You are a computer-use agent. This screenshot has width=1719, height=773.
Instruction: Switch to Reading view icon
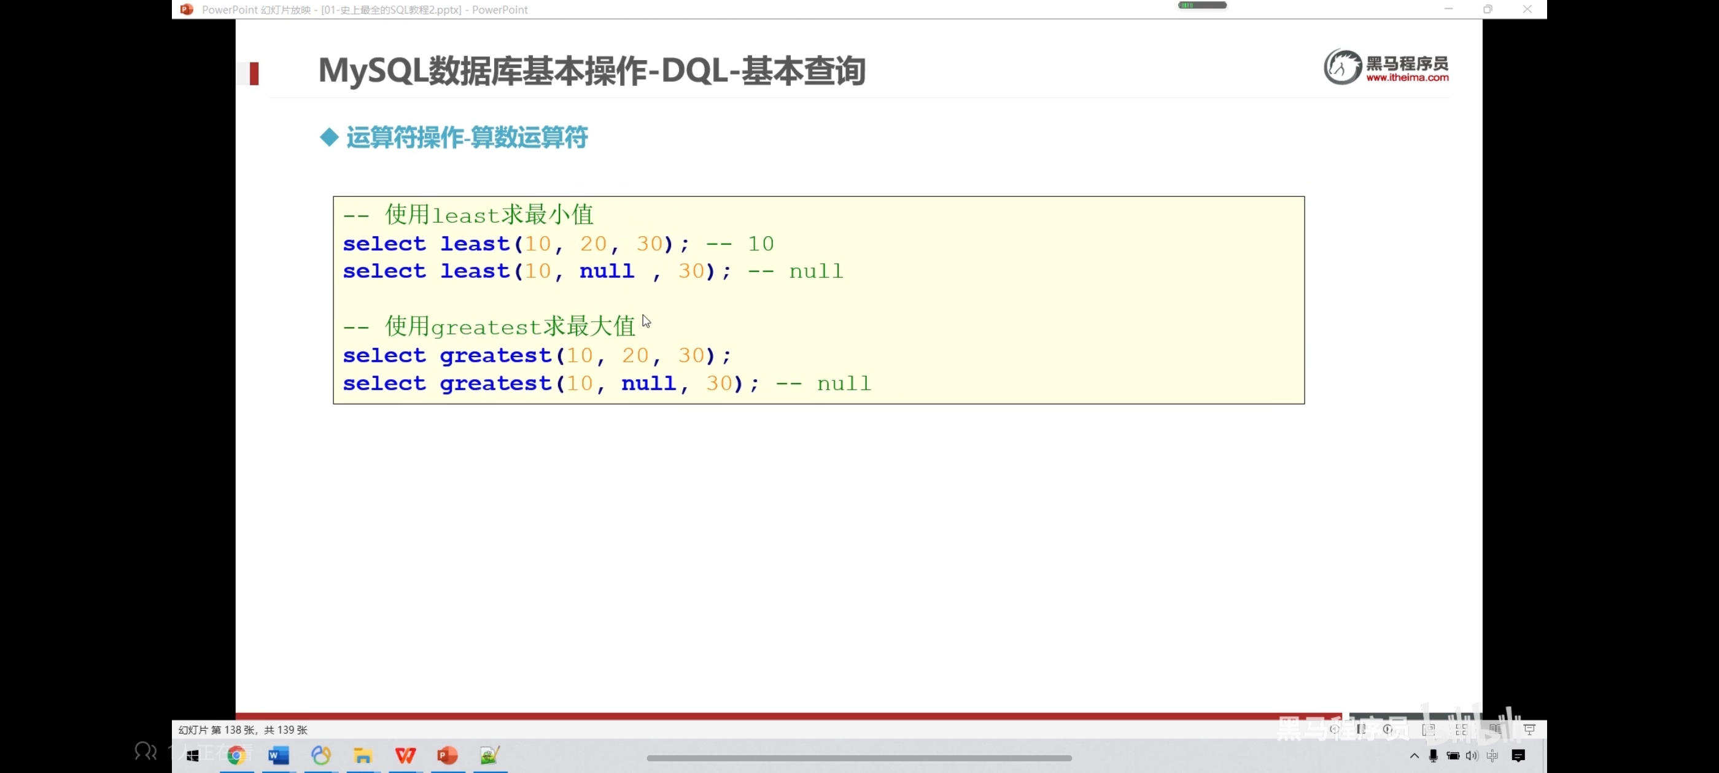point(1496,729)
